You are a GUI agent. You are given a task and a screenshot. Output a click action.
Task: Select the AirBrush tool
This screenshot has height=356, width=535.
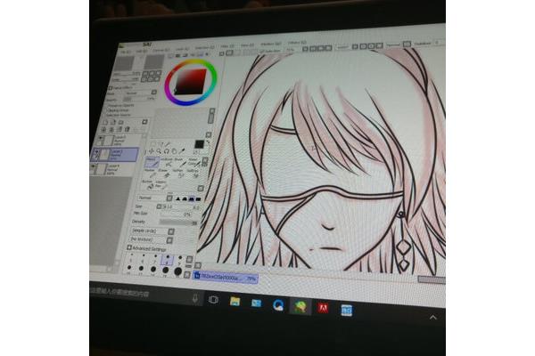click(167, 163)
